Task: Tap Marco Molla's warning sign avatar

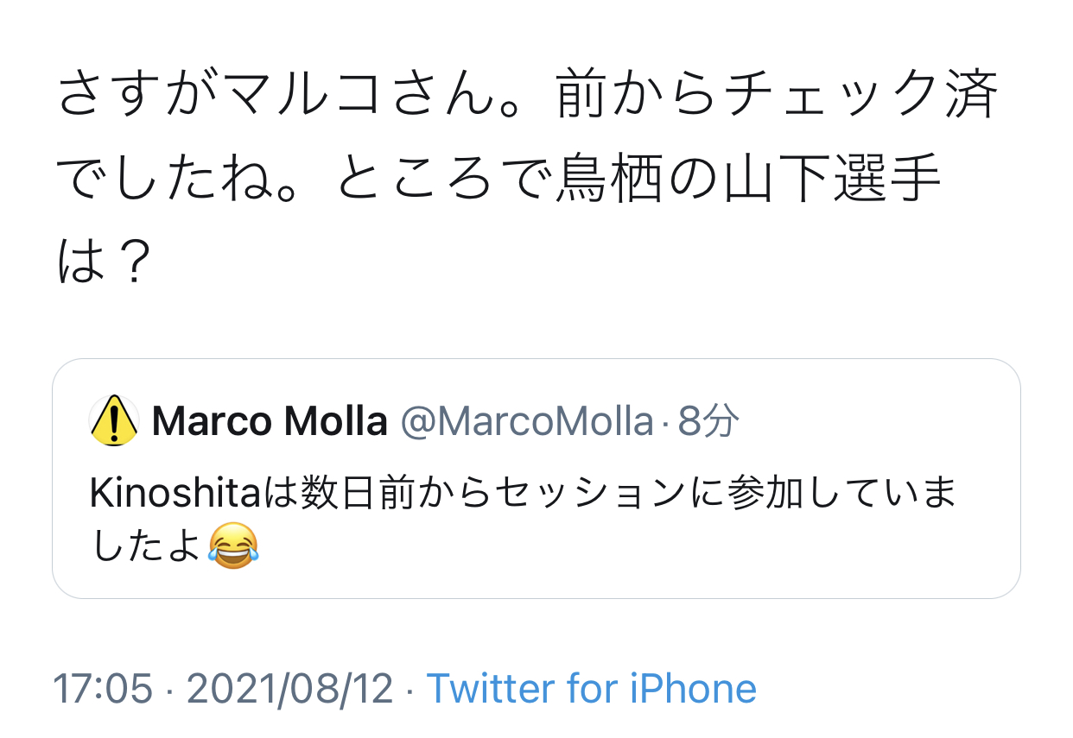Action: click(x=114, y=421)
